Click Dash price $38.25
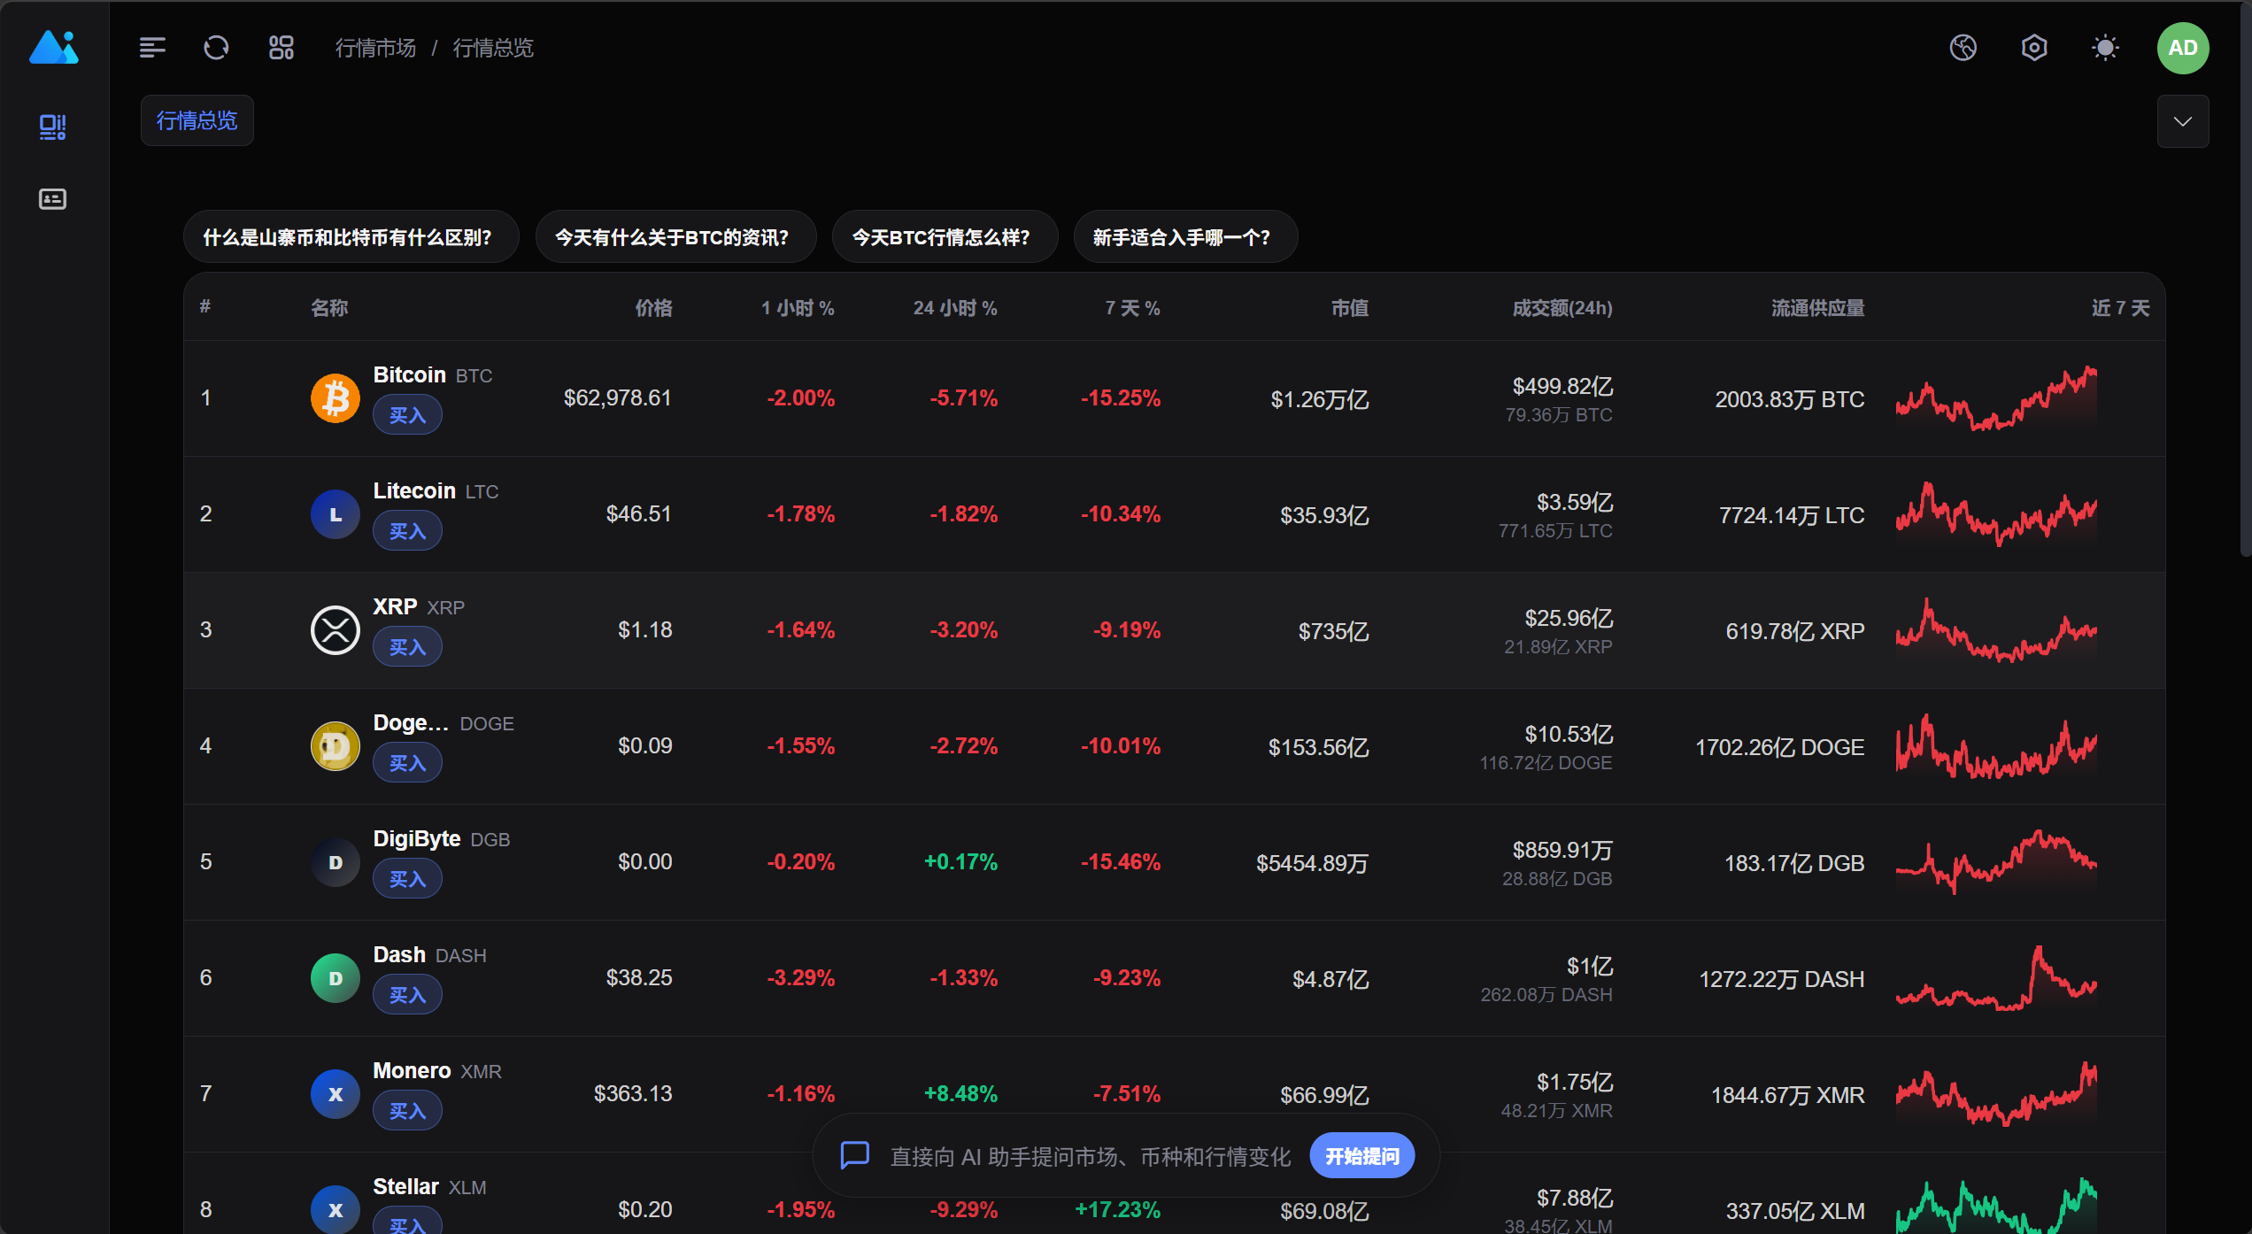This screenshot has width=2252, height=1234. tap(639, 978)
